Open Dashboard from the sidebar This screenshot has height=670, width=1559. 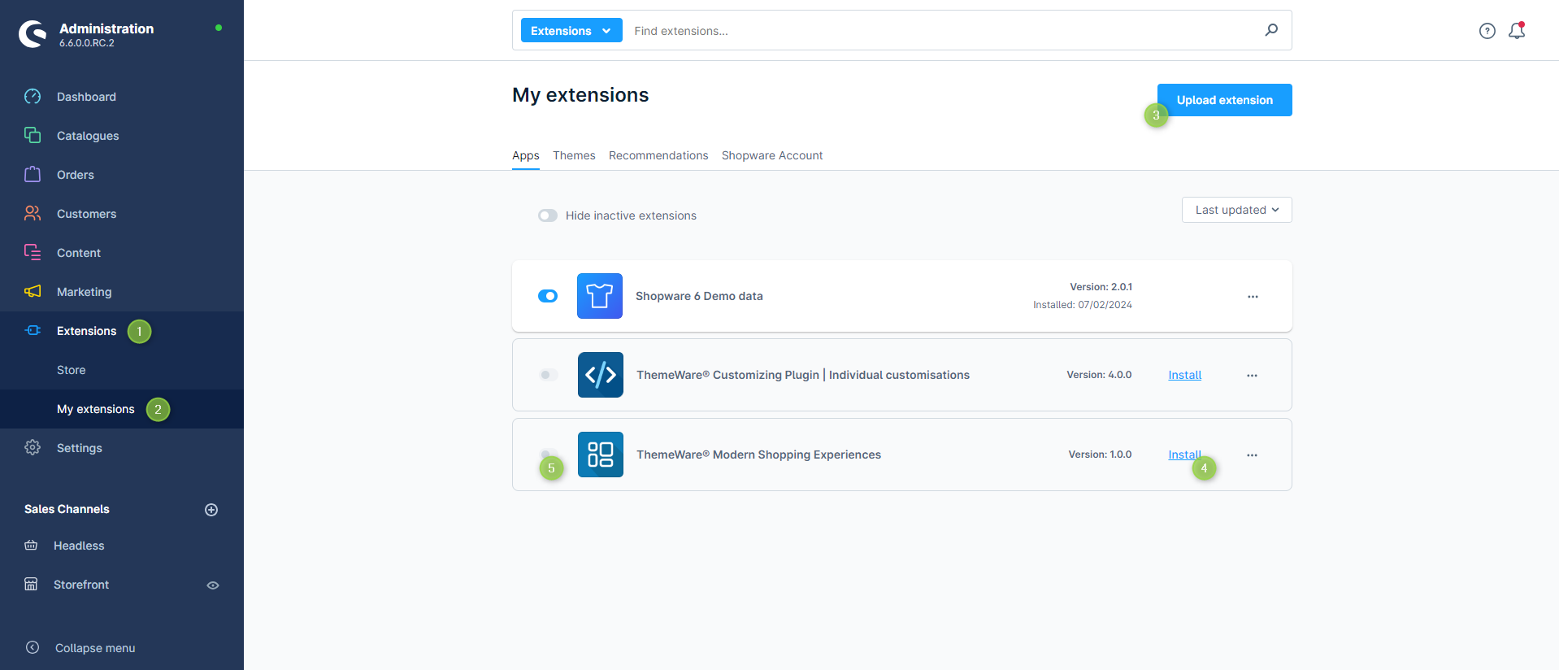(x=86, y=97)
